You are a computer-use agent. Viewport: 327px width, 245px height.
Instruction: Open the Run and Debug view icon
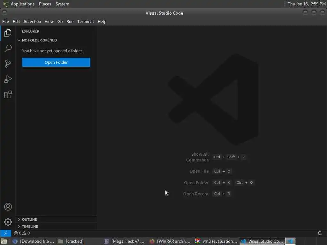point(8,79)
